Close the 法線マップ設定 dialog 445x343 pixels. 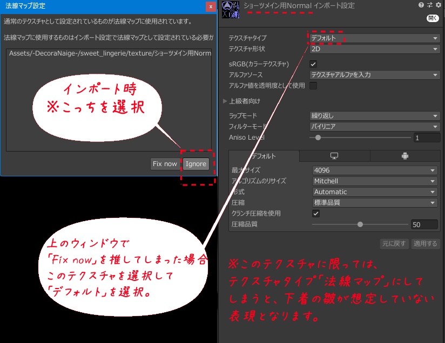[x=211, y=6]
